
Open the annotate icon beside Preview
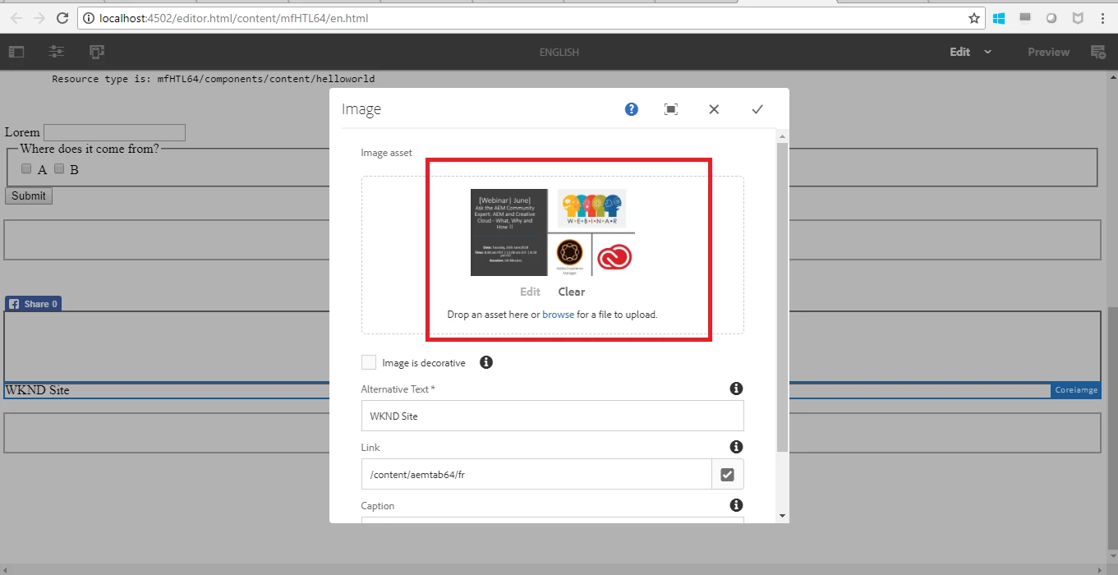click(x=1098, y=52)
